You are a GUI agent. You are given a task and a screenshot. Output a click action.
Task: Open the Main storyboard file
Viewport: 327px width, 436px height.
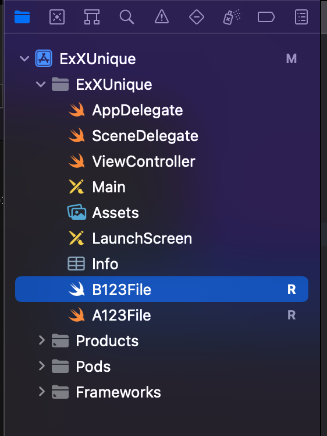(109, 187)
